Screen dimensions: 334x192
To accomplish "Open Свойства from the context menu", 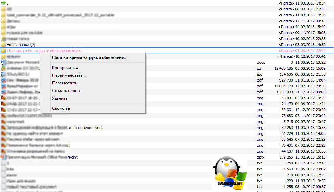I will [61, 108].
